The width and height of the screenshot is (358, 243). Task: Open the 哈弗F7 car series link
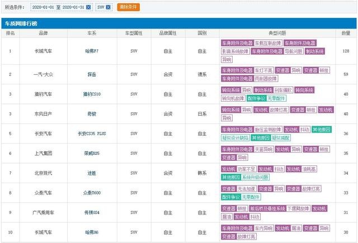(x=92, y=51)
